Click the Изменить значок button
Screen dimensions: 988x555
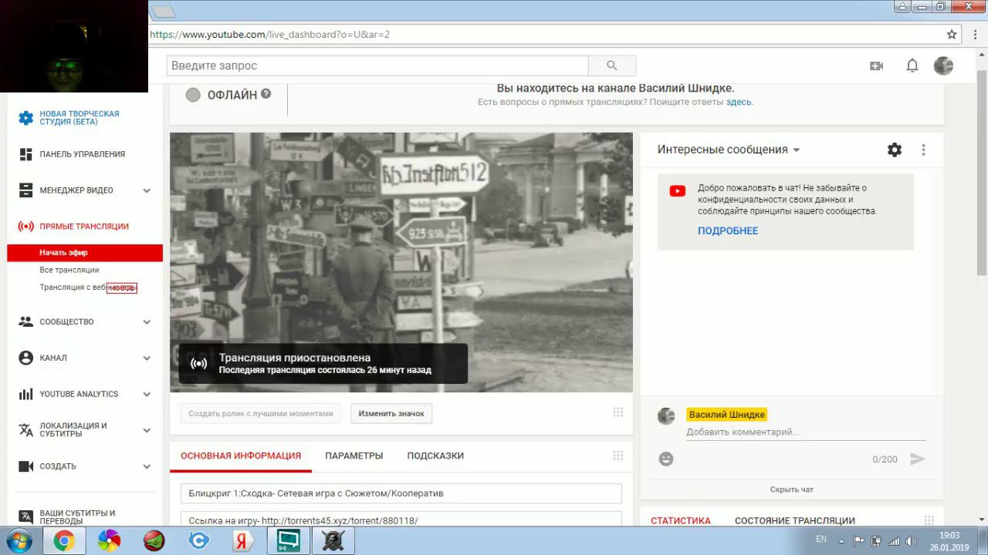coord(391,414)
